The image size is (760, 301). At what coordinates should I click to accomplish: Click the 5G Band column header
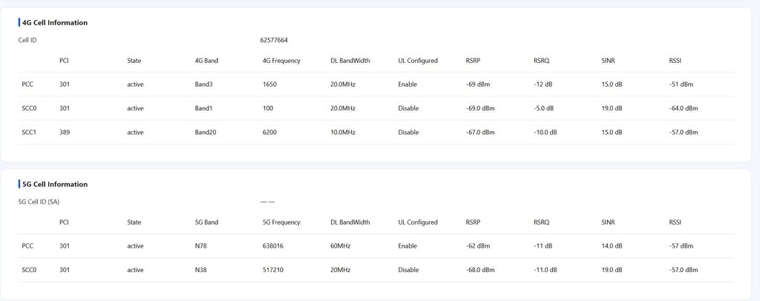(x=206, y=222)
